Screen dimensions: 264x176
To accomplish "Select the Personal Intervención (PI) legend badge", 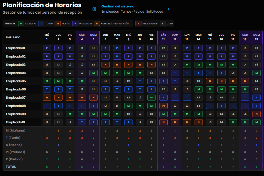I will pyautogui.click(x=97, y=23).
